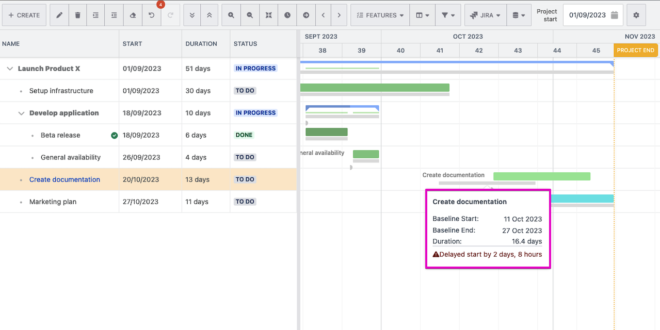This screenshot has width=660, height=330.
Task: Open the Jira dropdown menu
Action: (x=485, y=15)
